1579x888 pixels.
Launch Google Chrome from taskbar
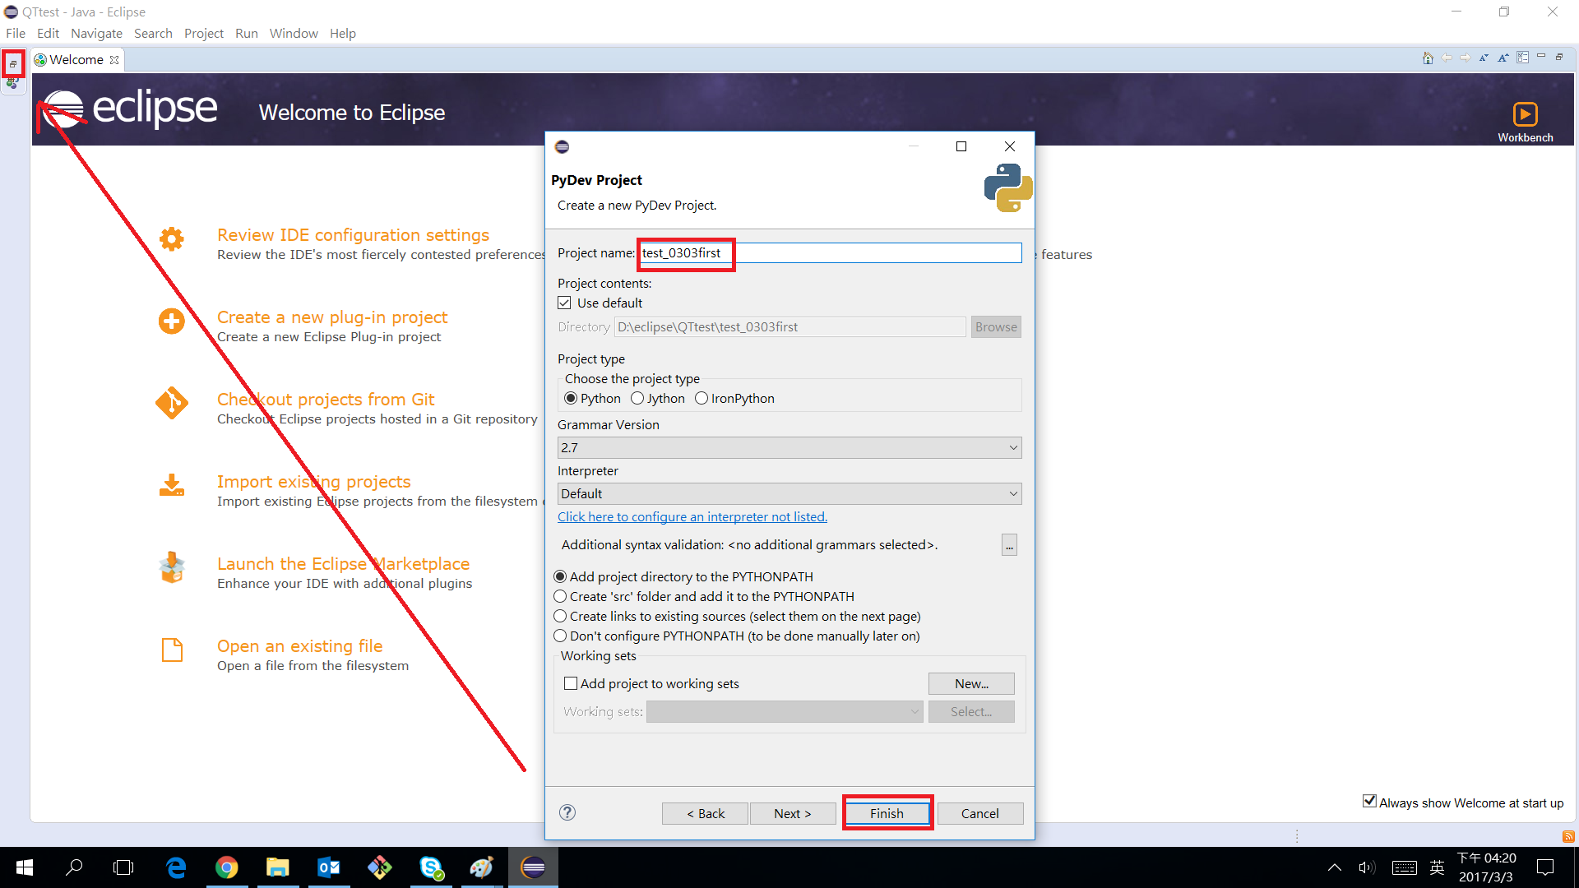point(227,867)
